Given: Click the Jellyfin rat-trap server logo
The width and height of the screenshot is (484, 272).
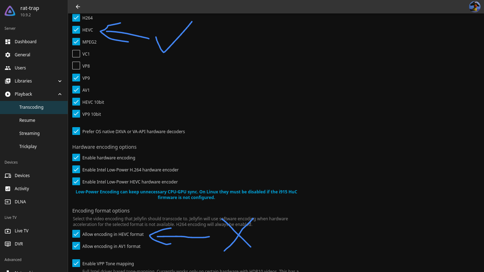Looking at the screenshot, I should tap(10, 11).
